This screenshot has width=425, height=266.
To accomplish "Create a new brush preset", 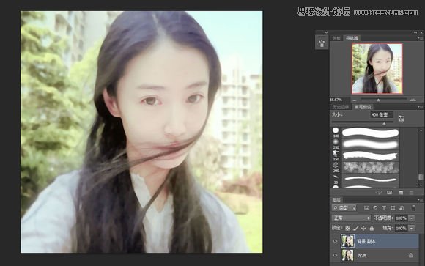I will [401, 193].
